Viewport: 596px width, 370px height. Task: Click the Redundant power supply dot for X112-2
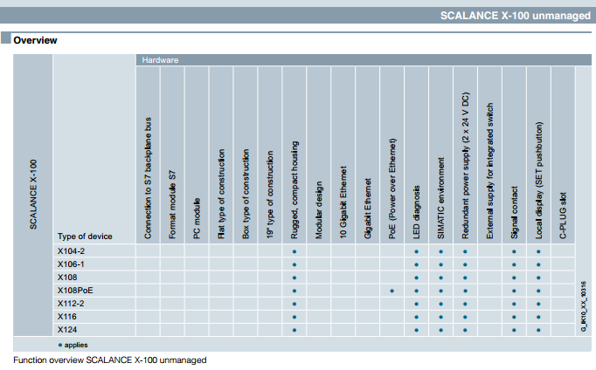coord(466,304)
